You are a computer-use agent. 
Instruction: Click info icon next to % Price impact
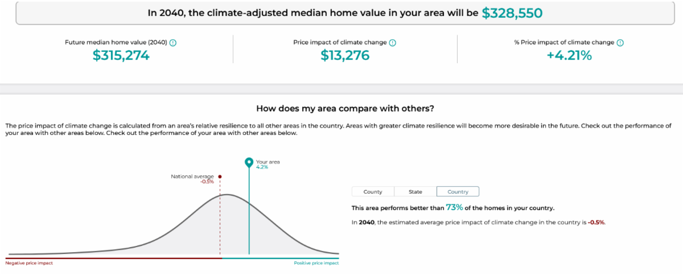620,43
